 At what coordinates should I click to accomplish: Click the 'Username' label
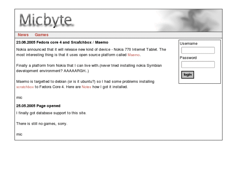[x=188, y=44]
